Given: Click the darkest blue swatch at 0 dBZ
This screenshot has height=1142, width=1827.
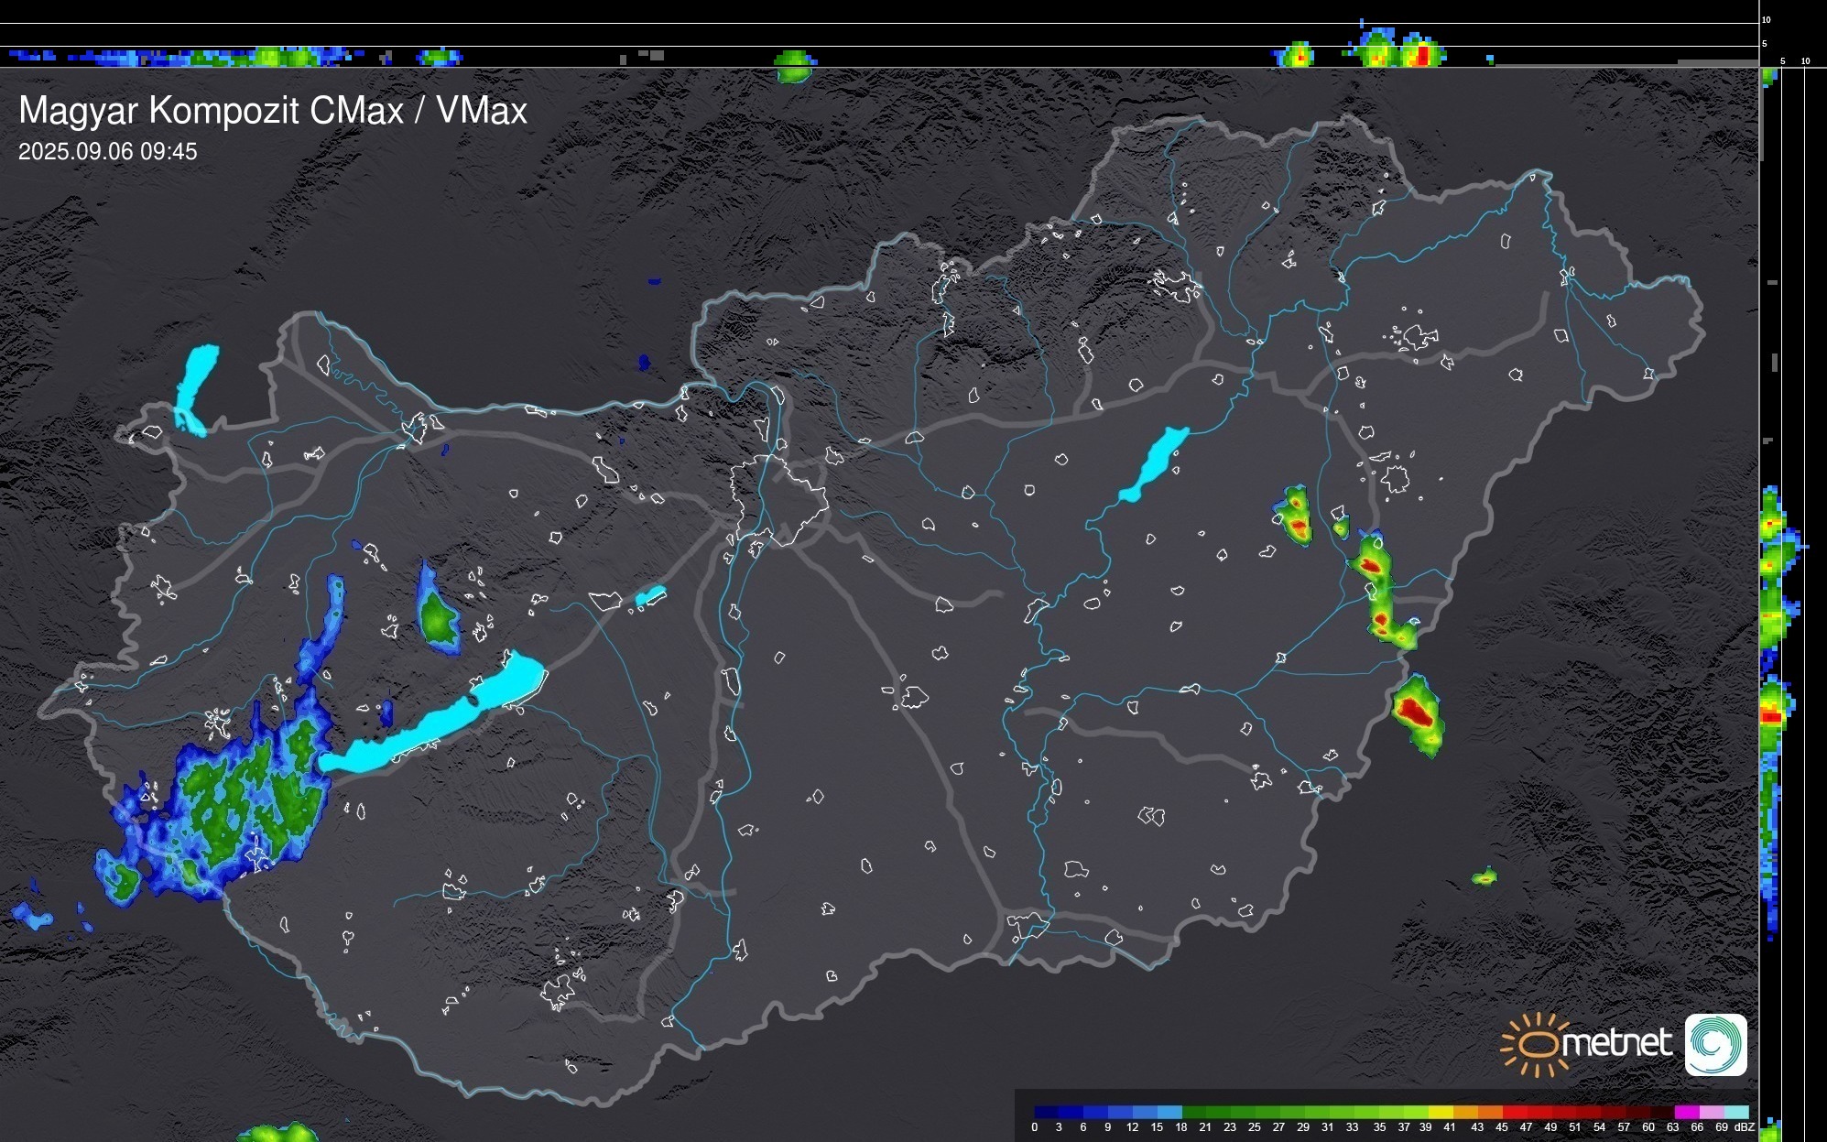Looking at the screenshot, I should [1047, 1112].
